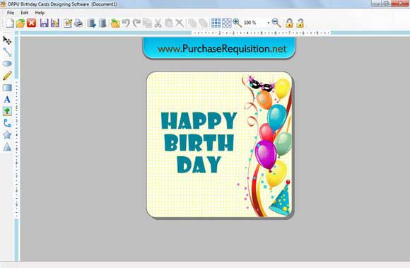
Task: Open the File menu
Action: [x=11, y=13]
